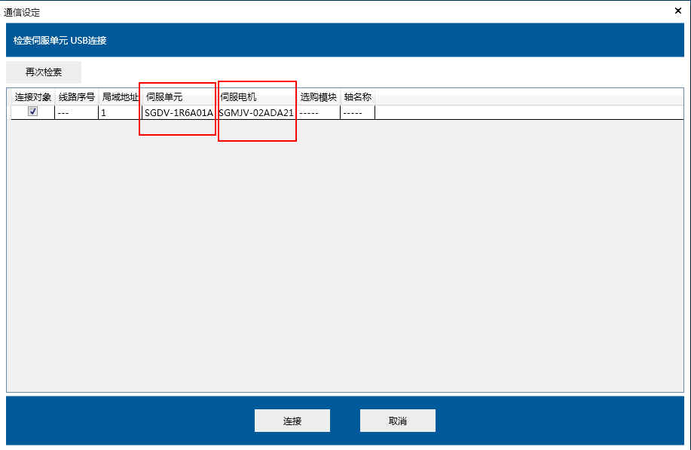Click the 选购模块 cell in first row
This screenshot has height=450, width=691.
click(318, 112)
